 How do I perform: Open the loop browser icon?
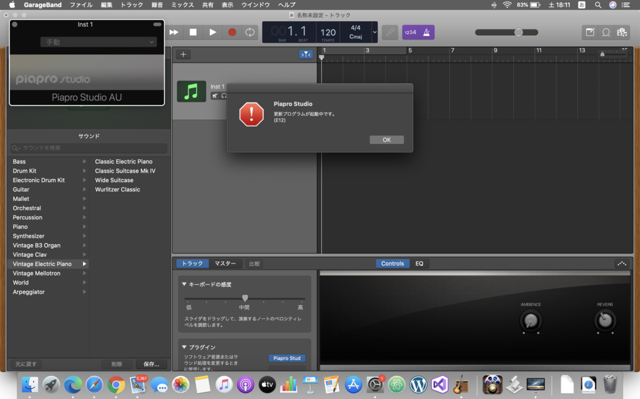pyautogui.click(x=606, y=32)
